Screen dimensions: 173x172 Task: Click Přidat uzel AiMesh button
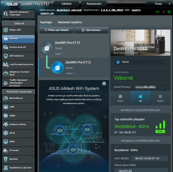click(57, 30)
